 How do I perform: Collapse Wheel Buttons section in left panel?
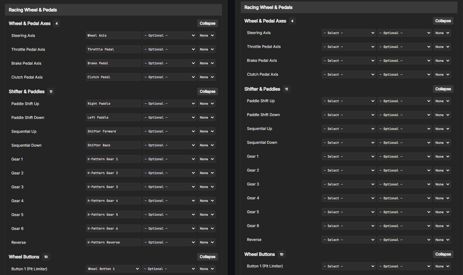pos(207,257)
